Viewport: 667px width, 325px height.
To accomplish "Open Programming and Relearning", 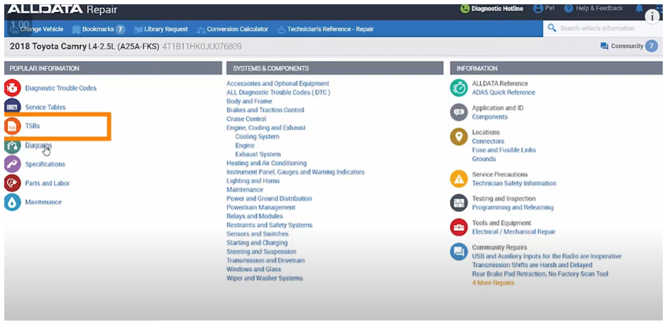I will click(513, 208).
